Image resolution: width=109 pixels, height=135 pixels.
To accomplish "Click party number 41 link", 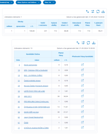I will (19, 107).
